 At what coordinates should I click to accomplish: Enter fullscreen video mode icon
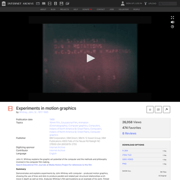coord(172,18)
